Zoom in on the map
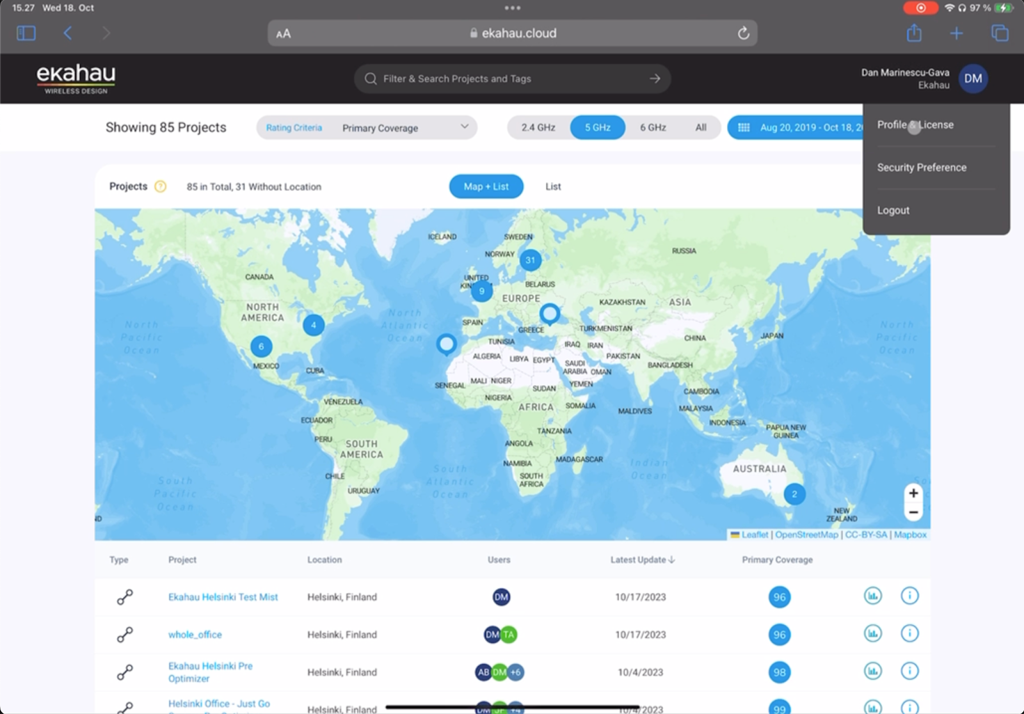The width and height of the screenshot is (1024, 714). [x=913, y=493]
